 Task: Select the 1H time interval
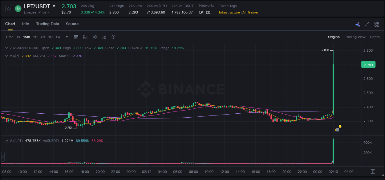point(35,37)
